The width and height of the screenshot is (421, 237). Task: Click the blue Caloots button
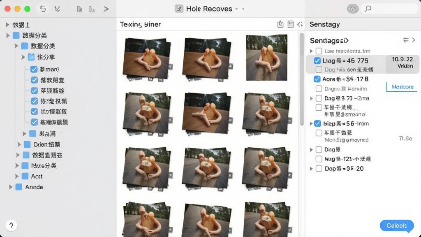point(397,226)
